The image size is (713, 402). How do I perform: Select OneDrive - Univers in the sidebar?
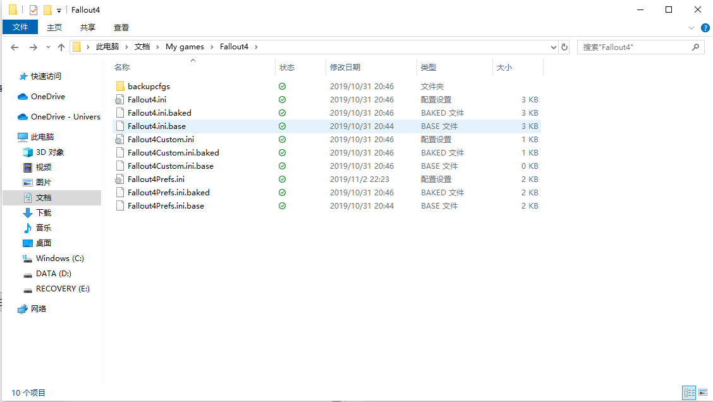click(66, 117)
